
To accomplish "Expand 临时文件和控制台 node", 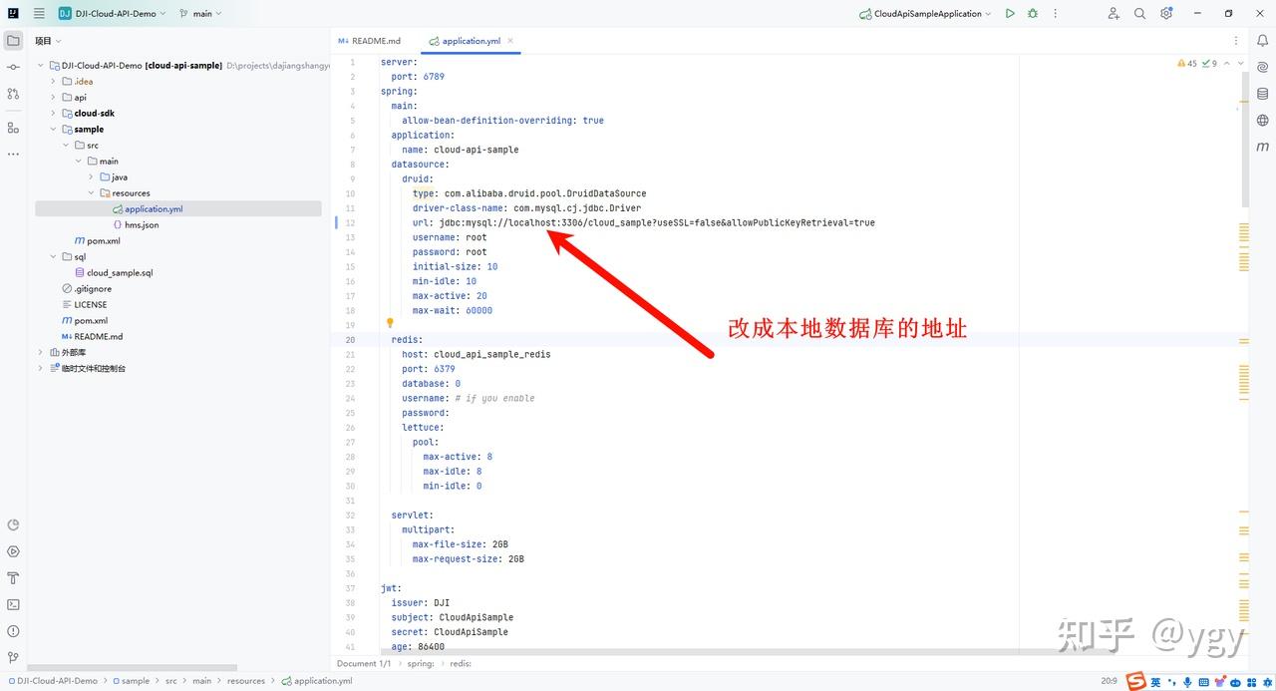I will click(x=41, y=369).
